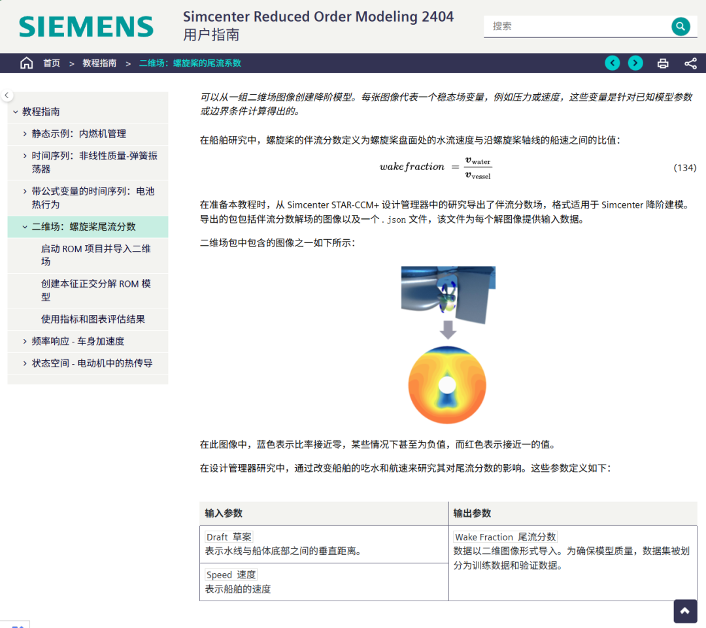Click the ship propeller 3D image
This screenshot has height=628, width=706.
coord(448,295)
